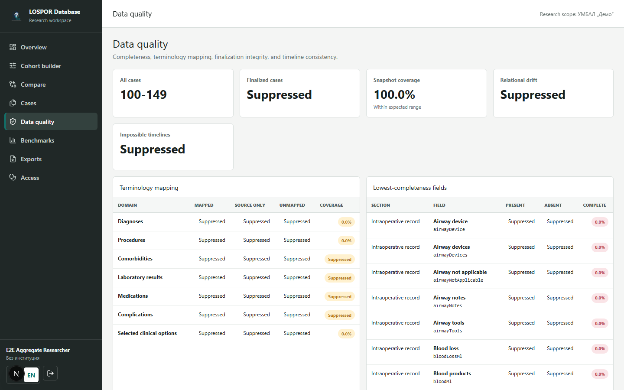Click the airwayNotes field code
624x390 pixels.
[448, 306]
